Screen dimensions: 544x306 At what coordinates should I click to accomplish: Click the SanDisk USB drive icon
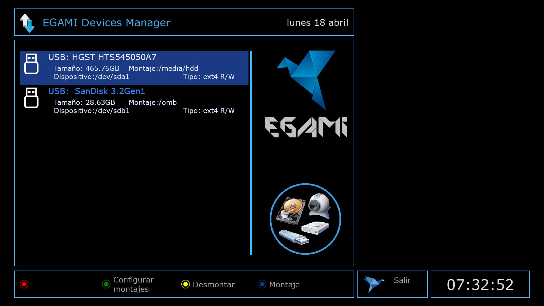[x=31, y=98]
